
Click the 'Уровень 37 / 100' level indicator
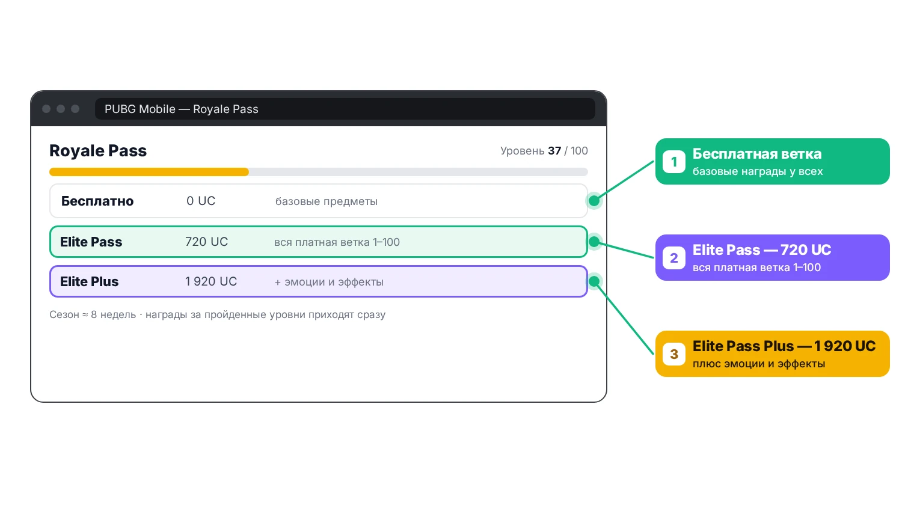[544, 151]
